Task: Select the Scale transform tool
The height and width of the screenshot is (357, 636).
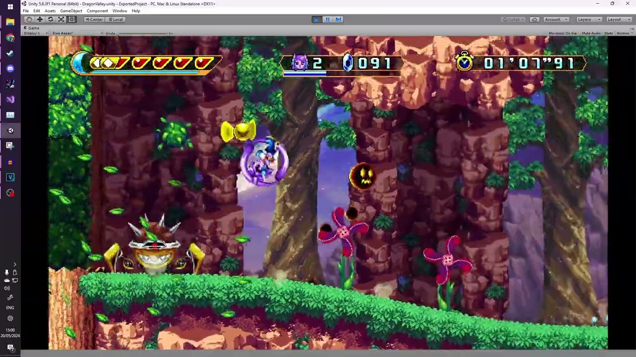Action: coord(61,19)
